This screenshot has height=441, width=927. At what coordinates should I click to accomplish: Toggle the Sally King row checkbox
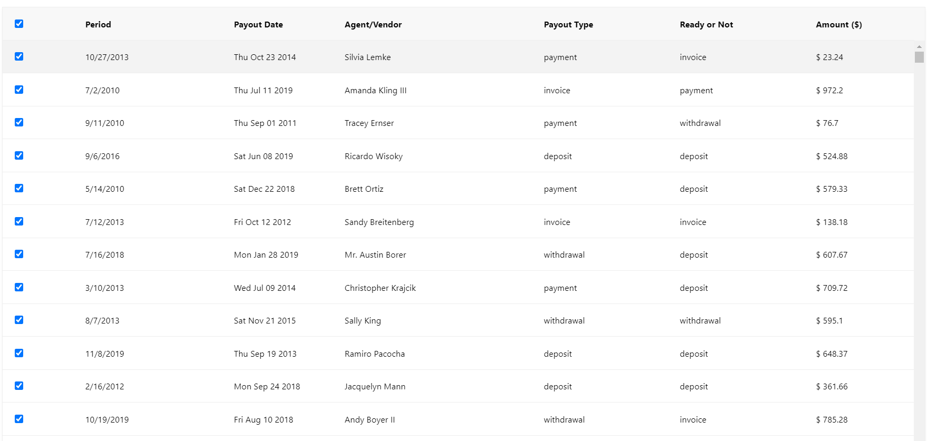point(19,320)
